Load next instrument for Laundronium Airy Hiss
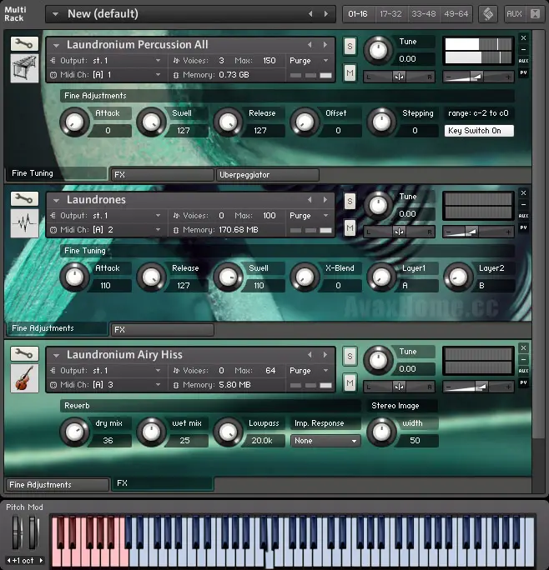Image resolution: width=549 pixels, height=570 pixels. 325,354
